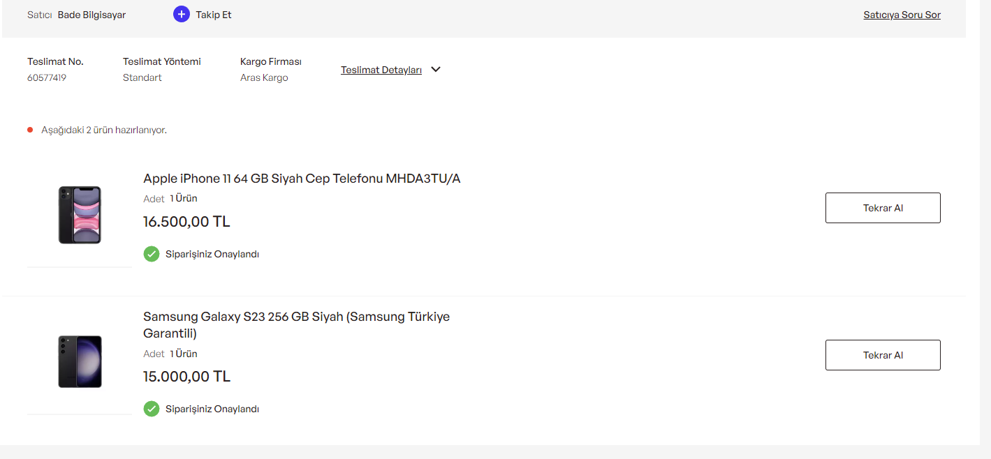The width and height of the screenshot is (991, 459).
Task: Select the delivery number 60577419
Action: (47, 78)
